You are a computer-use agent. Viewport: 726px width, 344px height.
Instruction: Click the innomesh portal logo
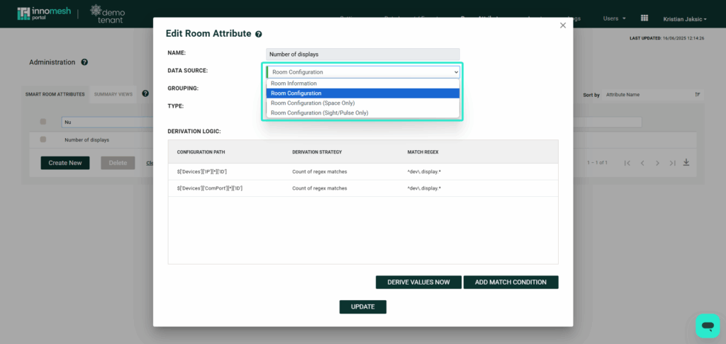[x=44, y=13]
